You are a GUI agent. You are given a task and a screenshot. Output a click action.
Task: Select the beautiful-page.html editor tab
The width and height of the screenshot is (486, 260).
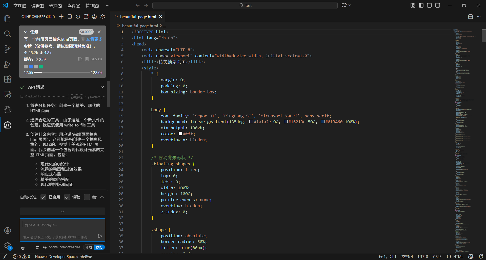(x=138, y=17)
